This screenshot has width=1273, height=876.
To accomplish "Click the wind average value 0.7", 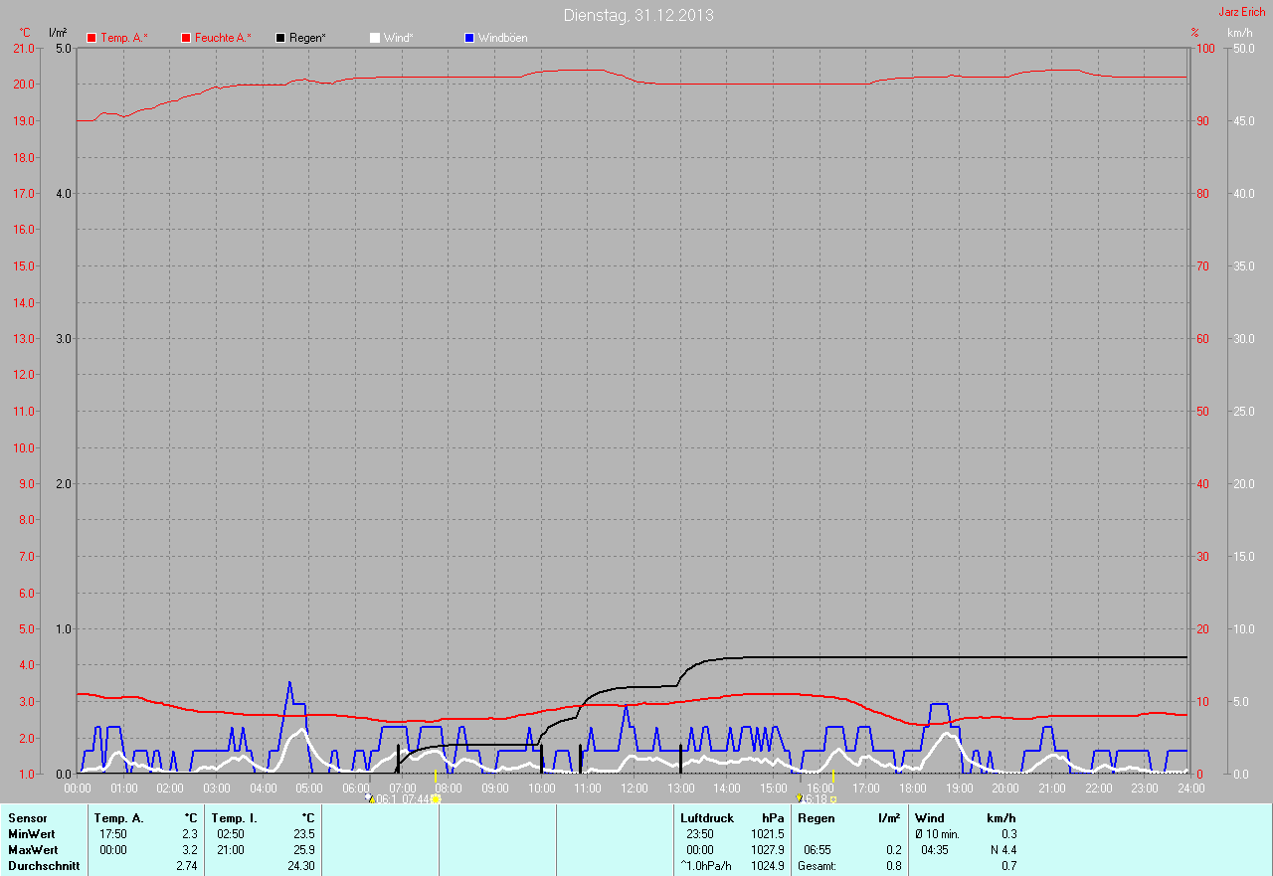I will [1009, 866].
